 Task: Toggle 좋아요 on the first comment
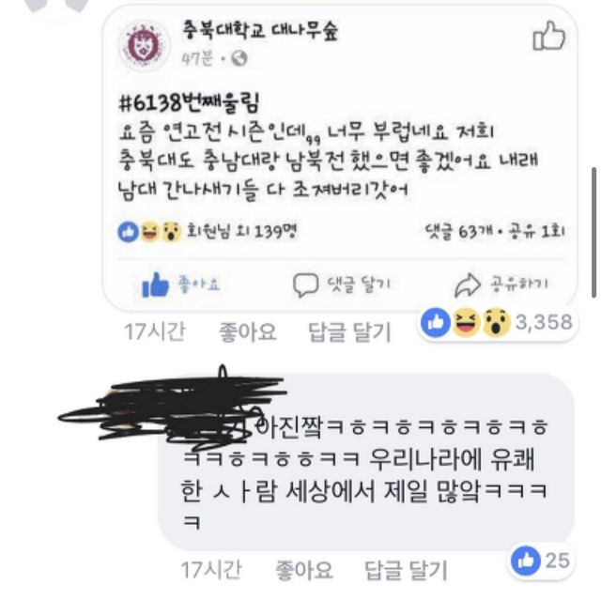[x=247, y=331]
